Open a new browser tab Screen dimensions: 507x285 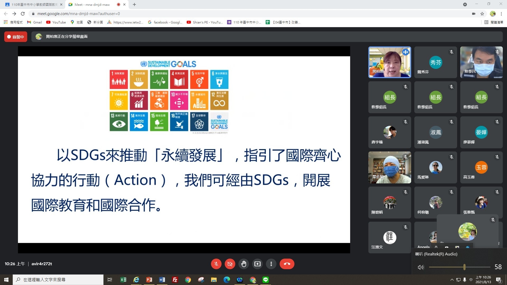[134, 4]
